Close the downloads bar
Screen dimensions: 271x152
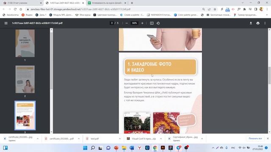[x=268, y=138]
